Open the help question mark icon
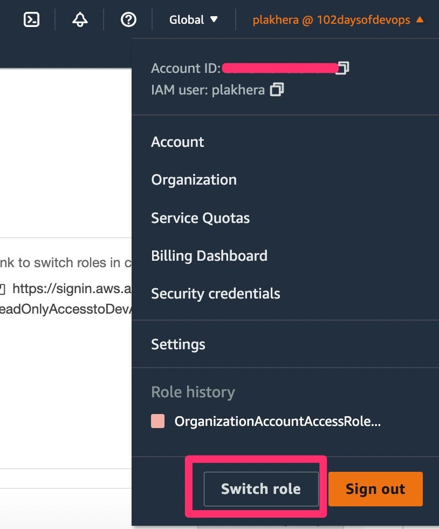This screenshot has width=439, height=529. [x=128, y=20]
